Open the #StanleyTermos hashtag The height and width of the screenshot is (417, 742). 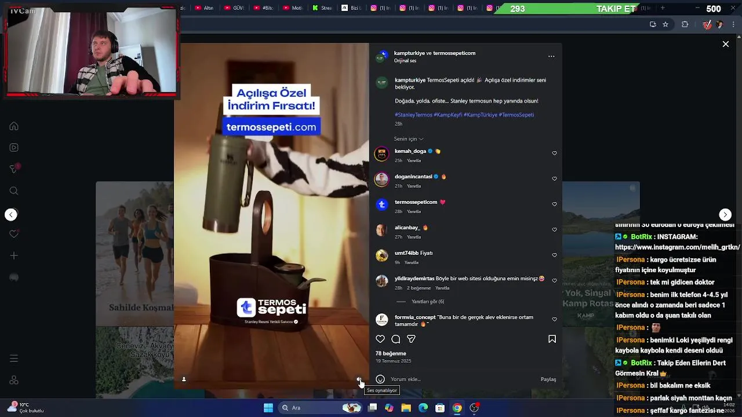click(x=413, y=115)
